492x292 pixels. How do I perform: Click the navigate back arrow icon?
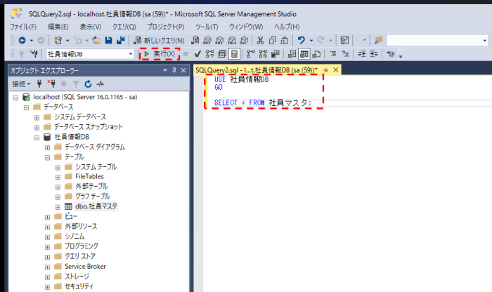[22, 40]
